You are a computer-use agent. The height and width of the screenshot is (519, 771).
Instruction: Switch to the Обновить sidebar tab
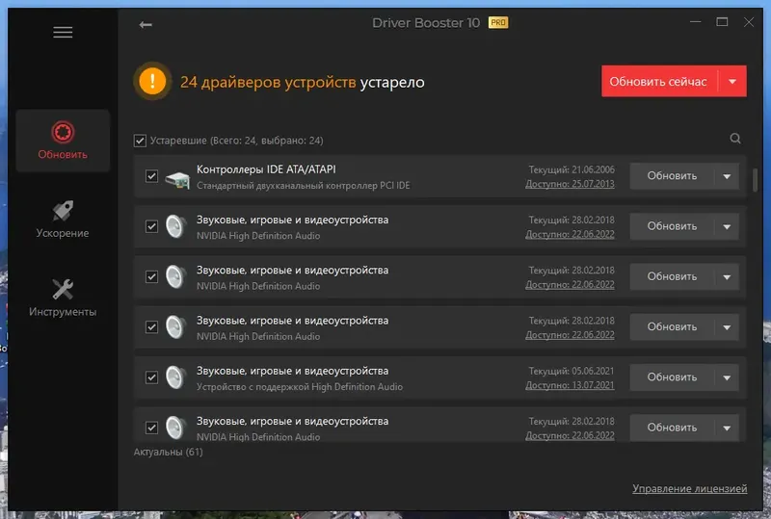pos(63,141)
